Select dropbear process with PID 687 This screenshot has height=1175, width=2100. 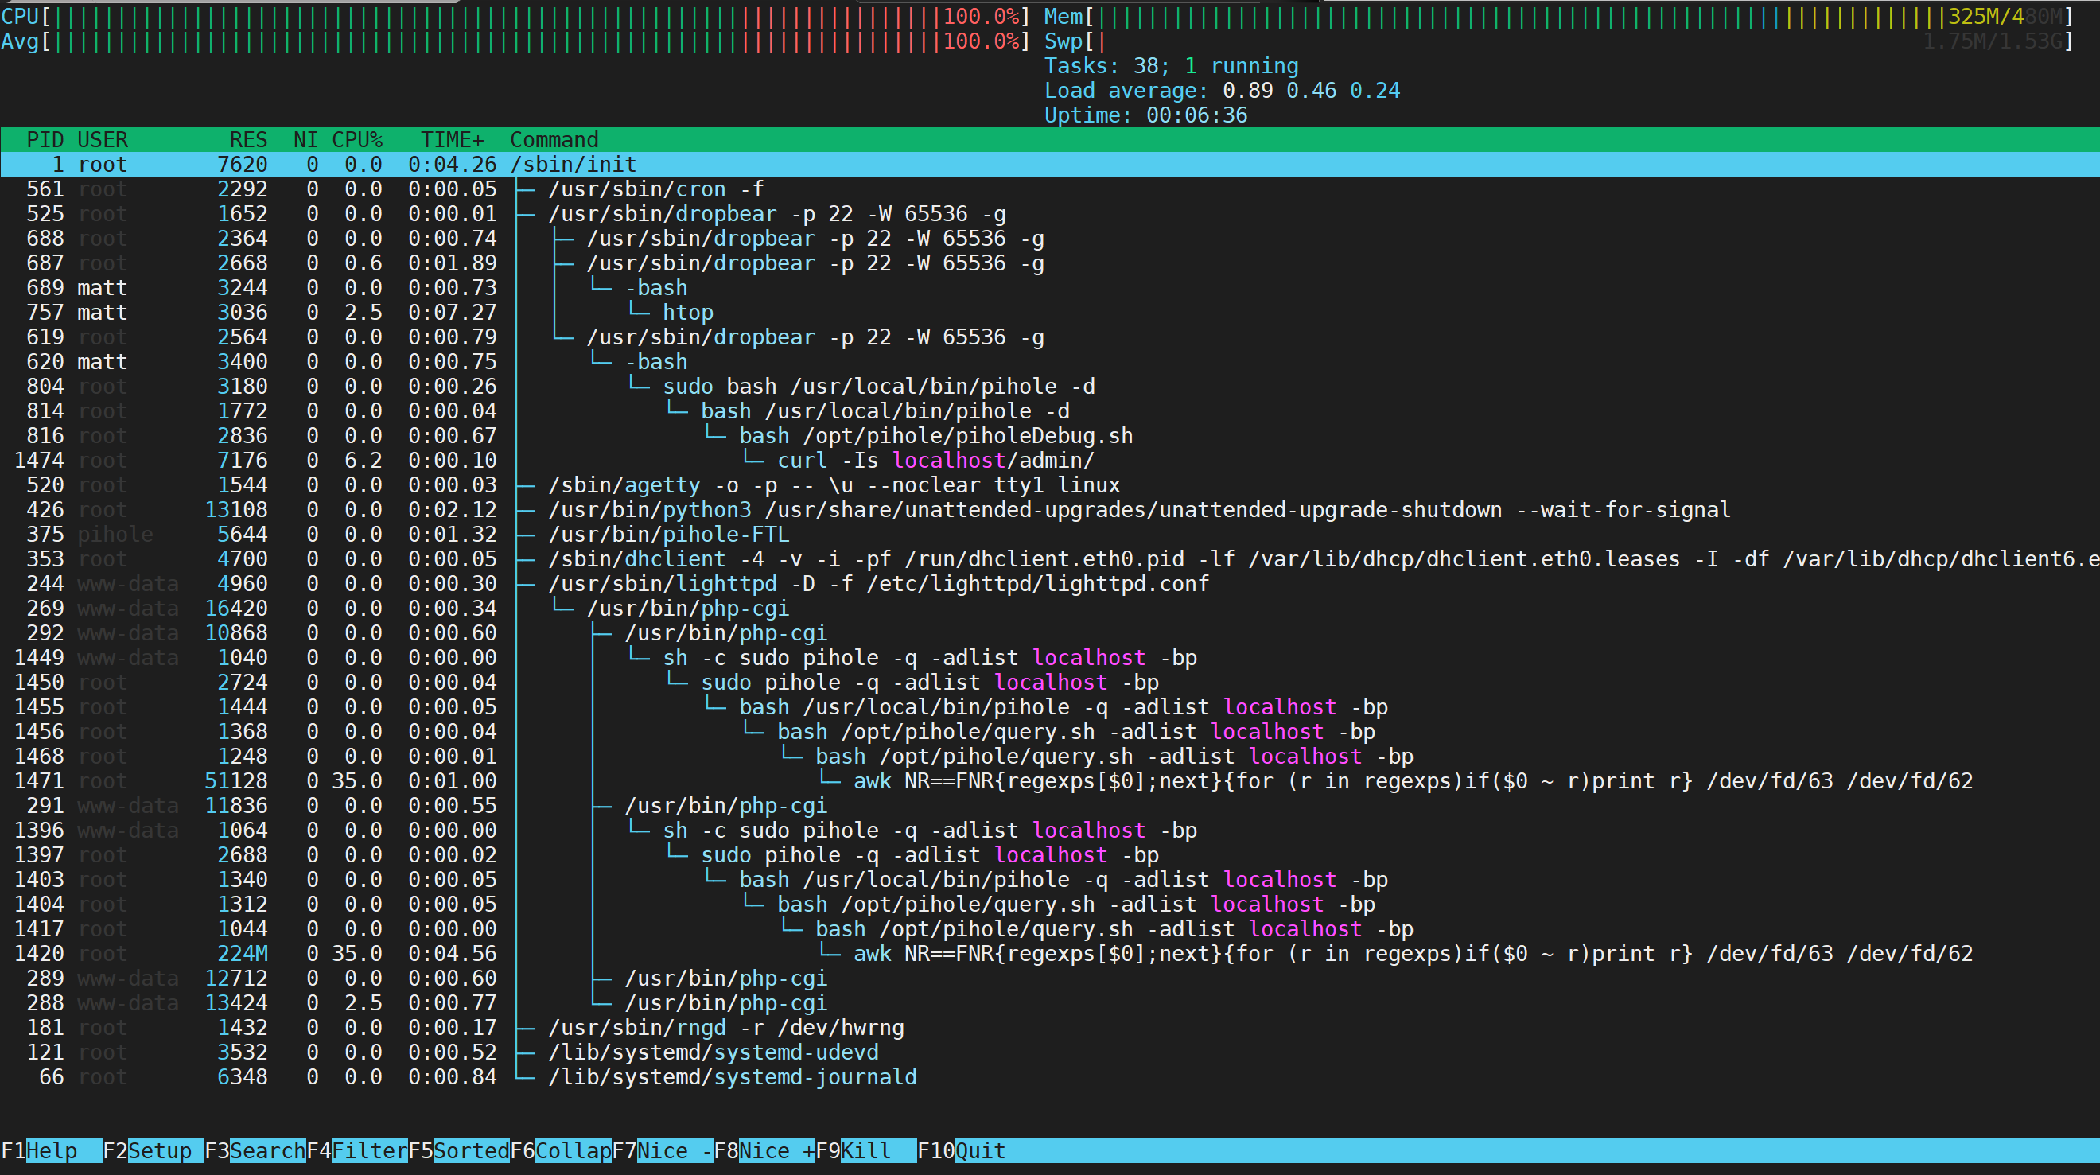click(1050, 263)
